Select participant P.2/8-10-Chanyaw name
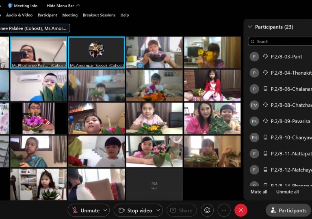The width and height of the screenshot is (312, 219). 291,137
